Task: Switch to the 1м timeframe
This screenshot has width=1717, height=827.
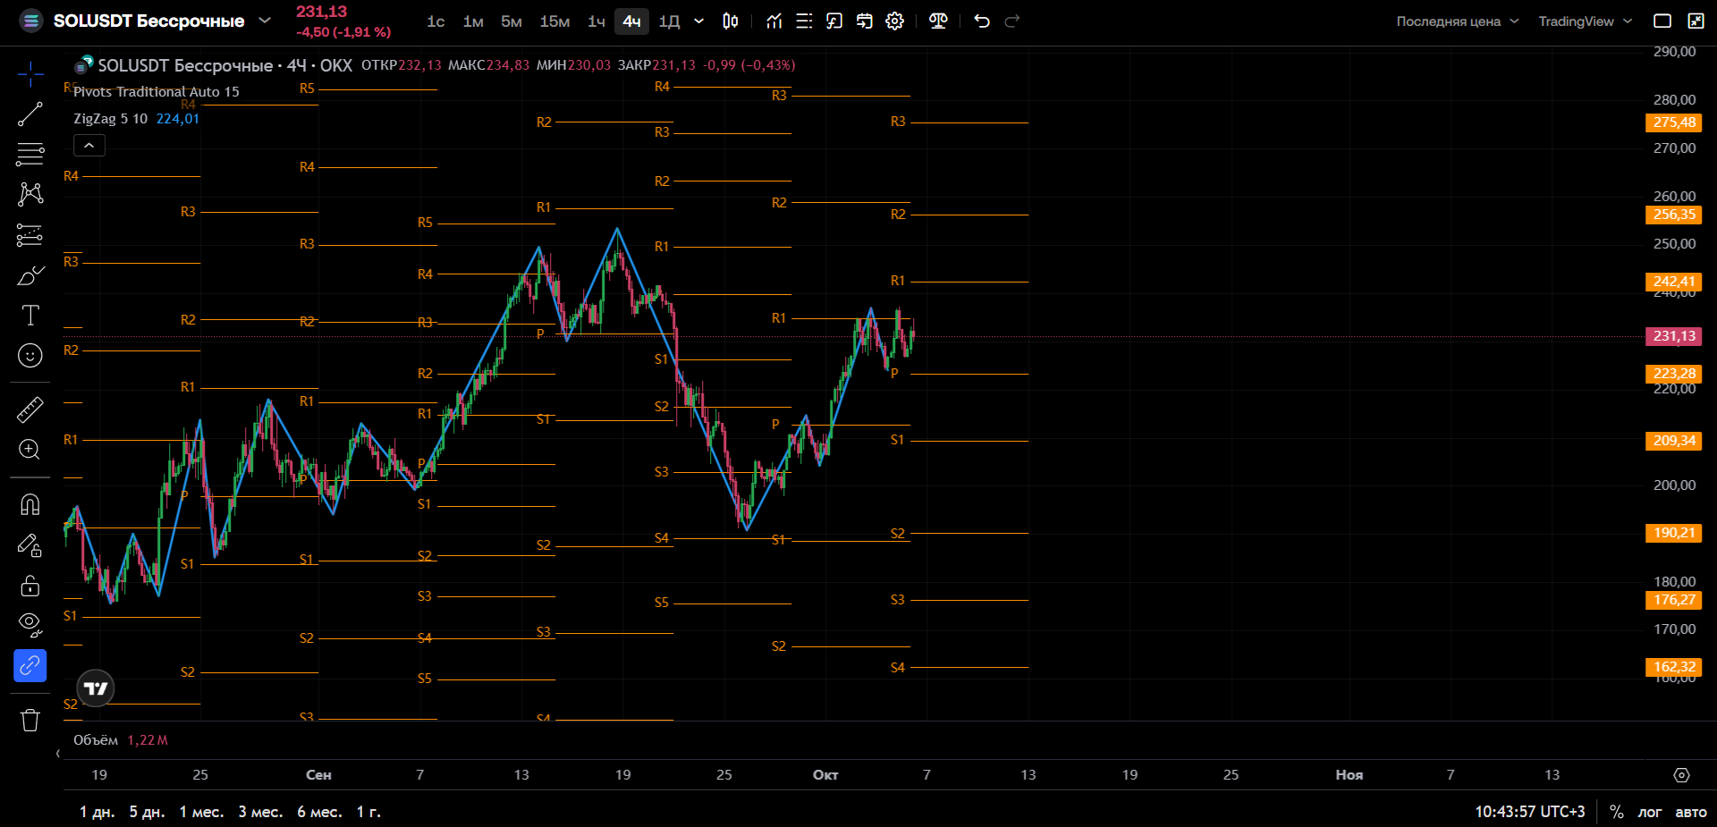Action: click(473, 21)
